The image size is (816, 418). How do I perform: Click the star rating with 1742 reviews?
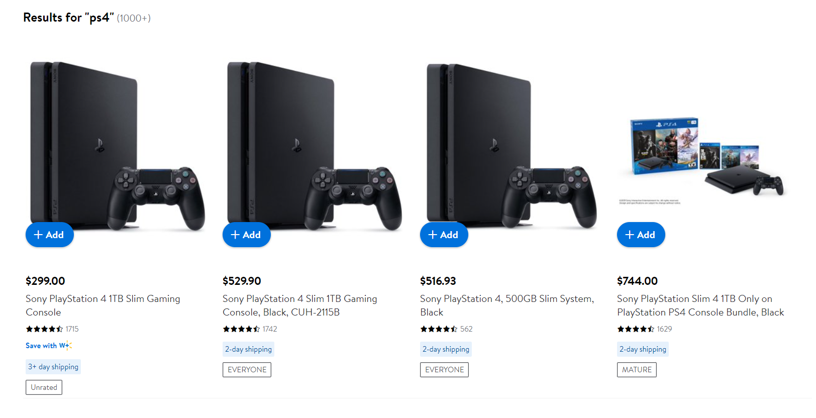coord(241,329)
